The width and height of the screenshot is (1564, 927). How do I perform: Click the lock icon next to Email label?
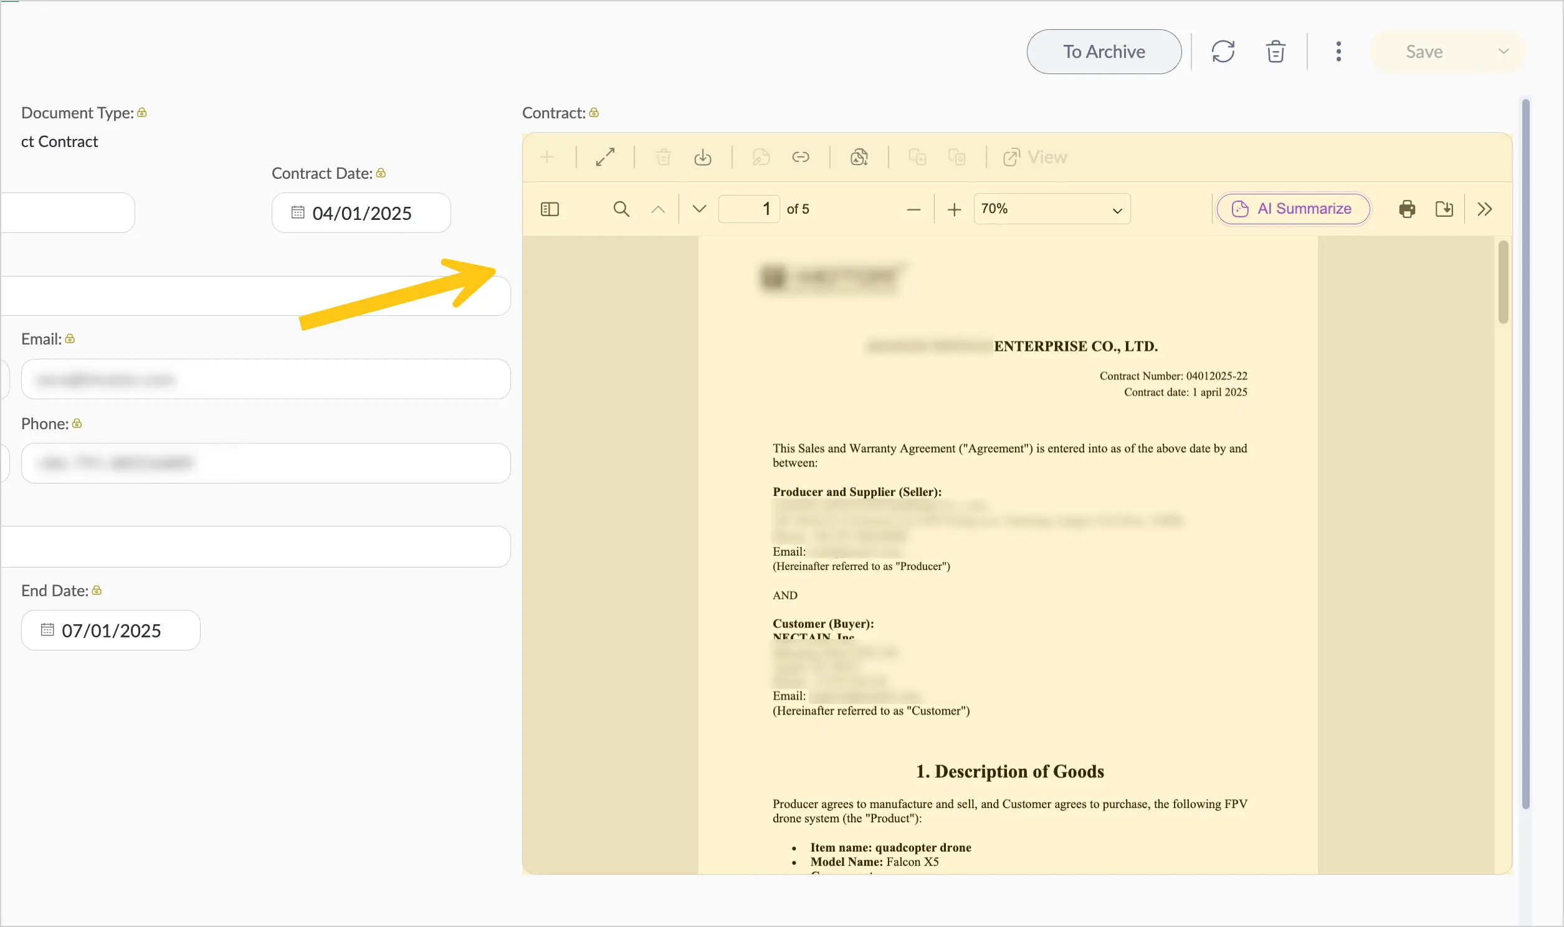pyautogui.click(x=70, y=338)
